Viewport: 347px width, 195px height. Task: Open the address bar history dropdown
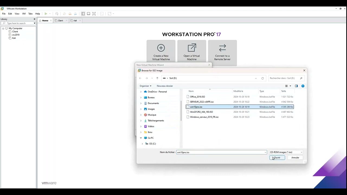tap(256, 78)
